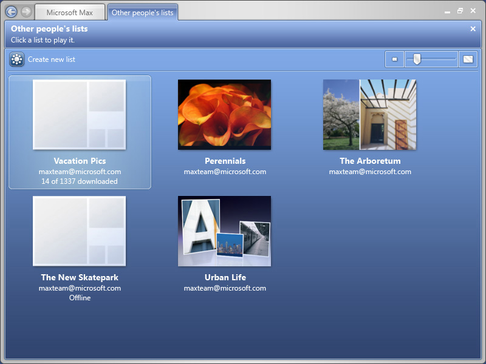486x364 pixels.
Task: Click the Create new list link
Action: [52, 59]
